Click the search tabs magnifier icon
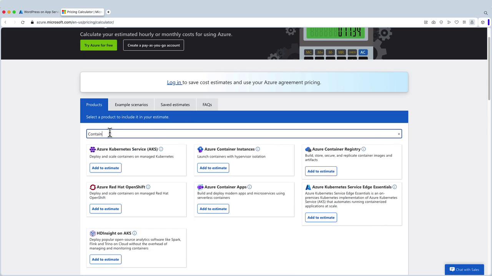Viewport: 492px width, 276px height. point(486,13)
